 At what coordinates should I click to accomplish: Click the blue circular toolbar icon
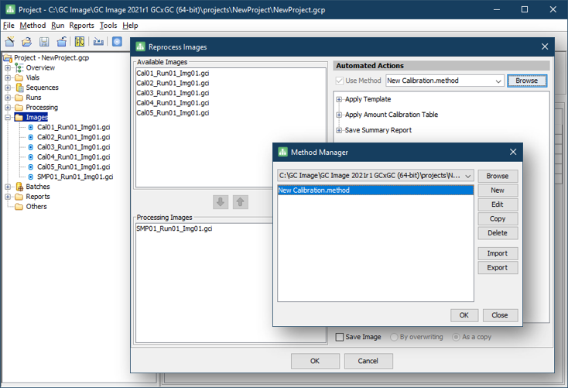[117, 41]
